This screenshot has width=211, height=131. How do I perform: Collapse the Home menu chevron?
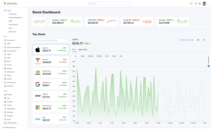point(4,10)
